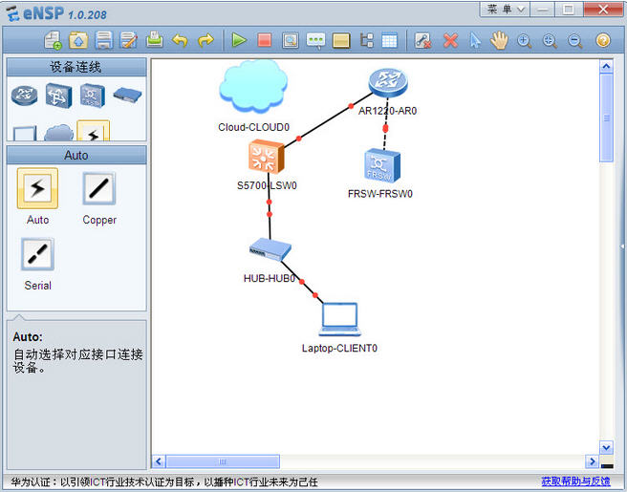Select the Laptop-CLIENT0 device on canvas

[x=339, y=319]
